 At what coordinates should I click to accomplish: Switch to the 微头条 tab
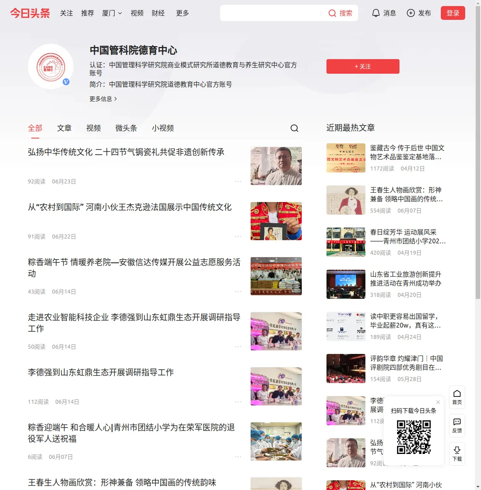pyautogui.click(x=127, y=128)
